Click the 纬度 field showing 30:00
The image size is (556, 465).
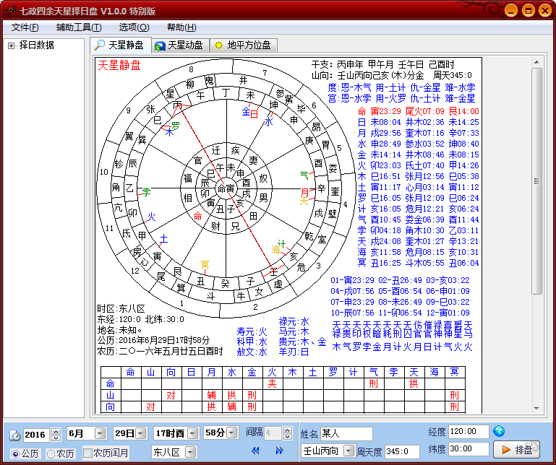click(x=469, y=448)
